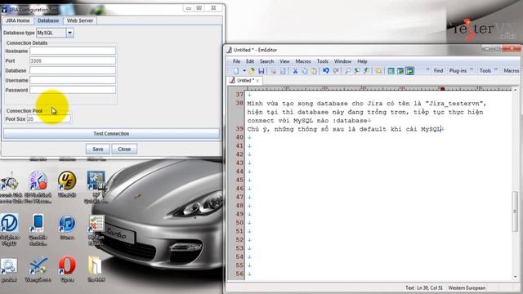The image size is (523, 294).
Task: Select the highlighted Wrap by Window icon
Action: pos(410,71)
